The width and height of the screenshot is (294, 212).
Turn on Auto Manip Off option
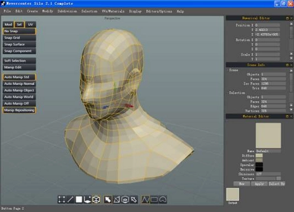coord(19,103)
